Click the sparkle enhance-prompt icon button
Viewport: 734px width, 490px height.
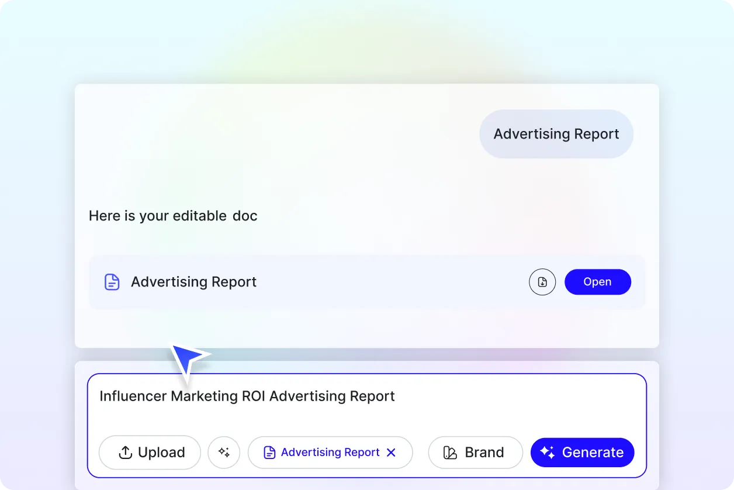(224, 452)
